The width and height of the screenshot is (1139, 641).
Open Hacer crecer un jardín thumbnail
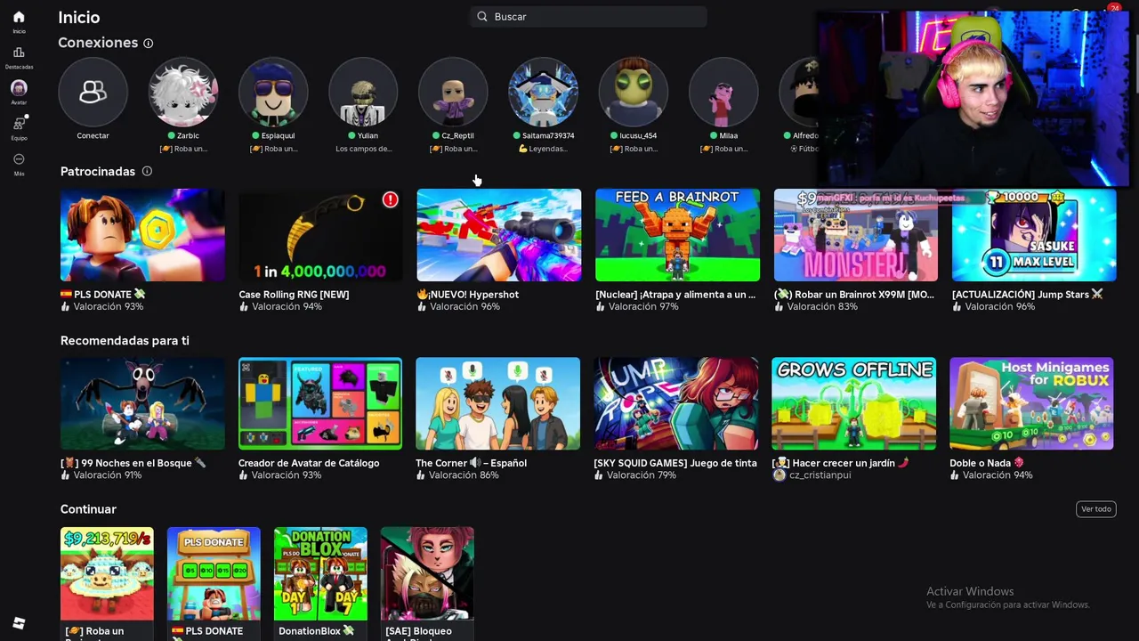(x=853, y=403)
